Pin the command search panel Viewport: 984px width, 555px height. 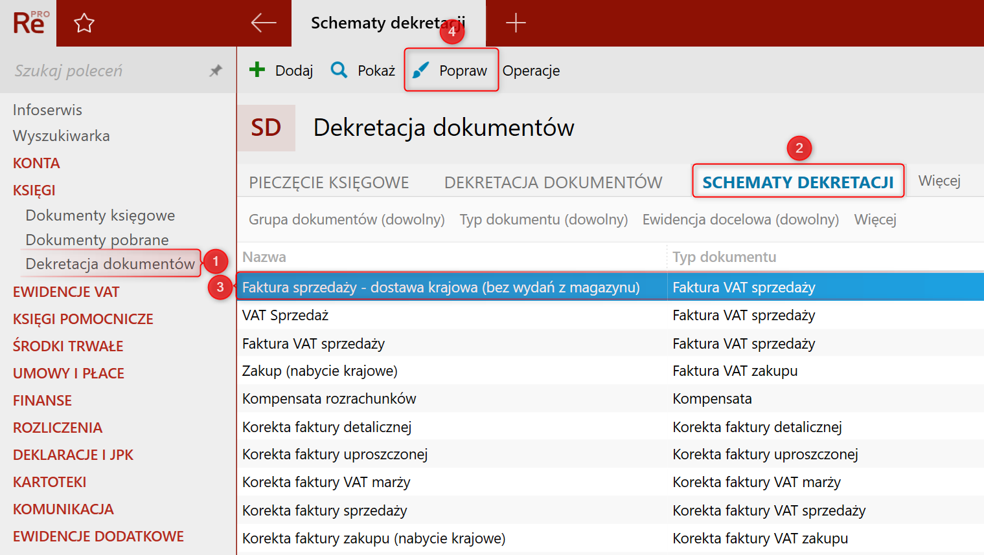[216, 71]
